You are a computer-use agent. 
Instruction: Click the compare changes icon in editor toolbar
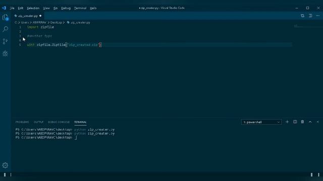coord(302,16)
